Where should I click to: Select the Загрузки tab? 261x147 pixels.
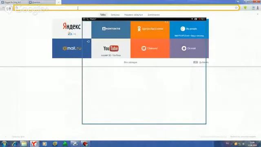[x=115, y=15]
